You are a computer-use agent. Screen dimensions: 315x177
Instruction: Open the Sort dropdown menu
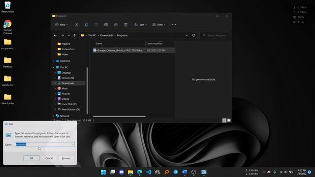tap(141, 25)
